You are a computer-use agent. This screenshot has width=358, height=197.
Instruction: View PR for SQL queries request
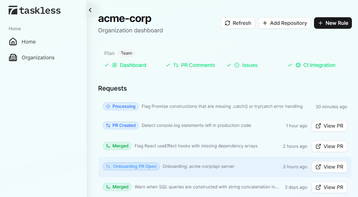[x=329, y=187]
